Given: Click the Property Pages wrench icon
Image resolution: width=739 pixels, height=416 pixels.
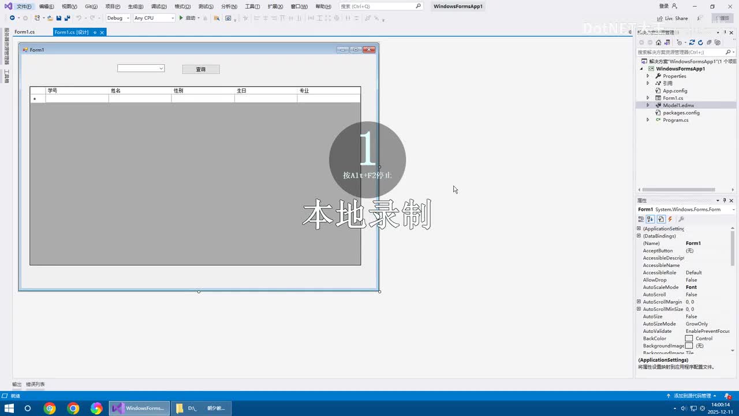Looking at the screenshot, I should tap(681, 219).
